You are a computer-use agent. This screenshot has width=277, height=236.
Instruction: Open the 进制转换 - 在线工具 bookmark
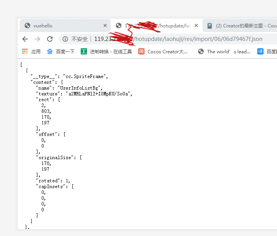106,52
